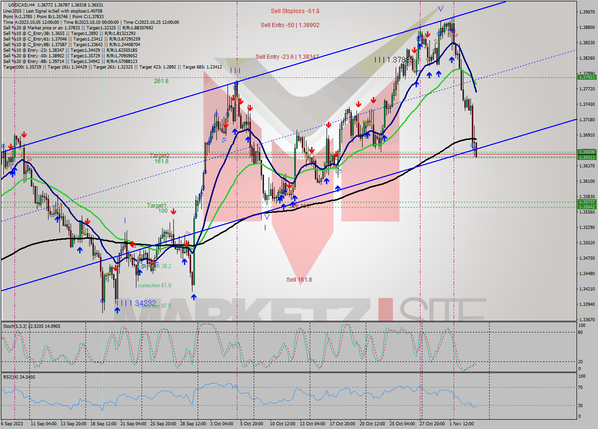Click the 1.39070 price axis label

[586, 12]
